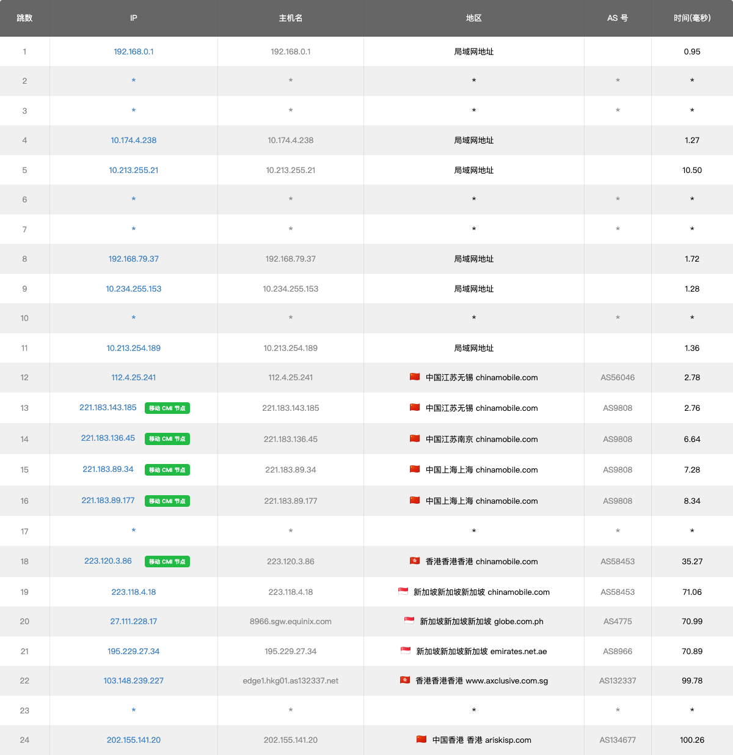Click the China flag beside ariskisp.com

pos(421,739)
